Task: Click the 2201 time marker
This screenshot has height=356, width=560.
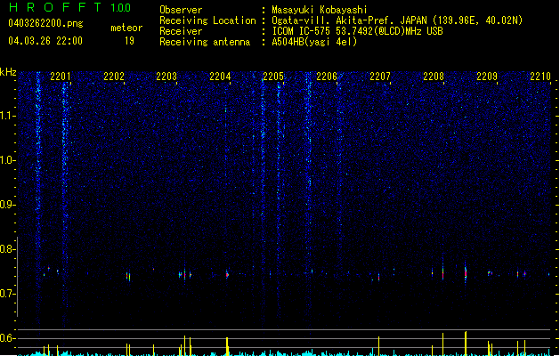Action: (61, 77)
